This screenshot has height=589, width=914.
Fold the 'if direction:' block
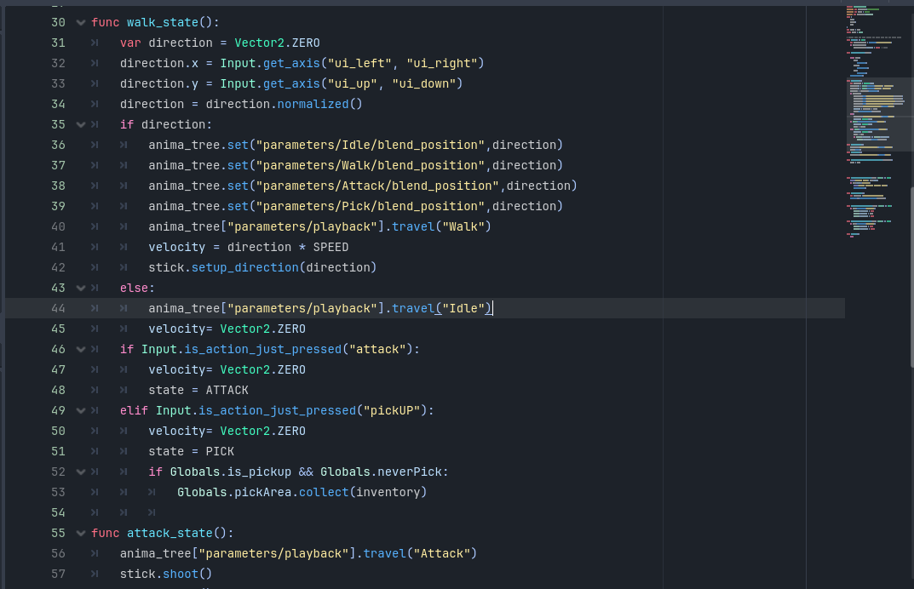coord(81,124)
